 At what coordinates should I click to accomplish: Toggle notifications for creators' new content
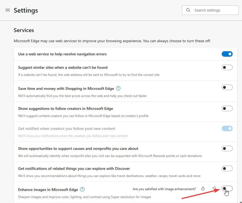[227, 128]
